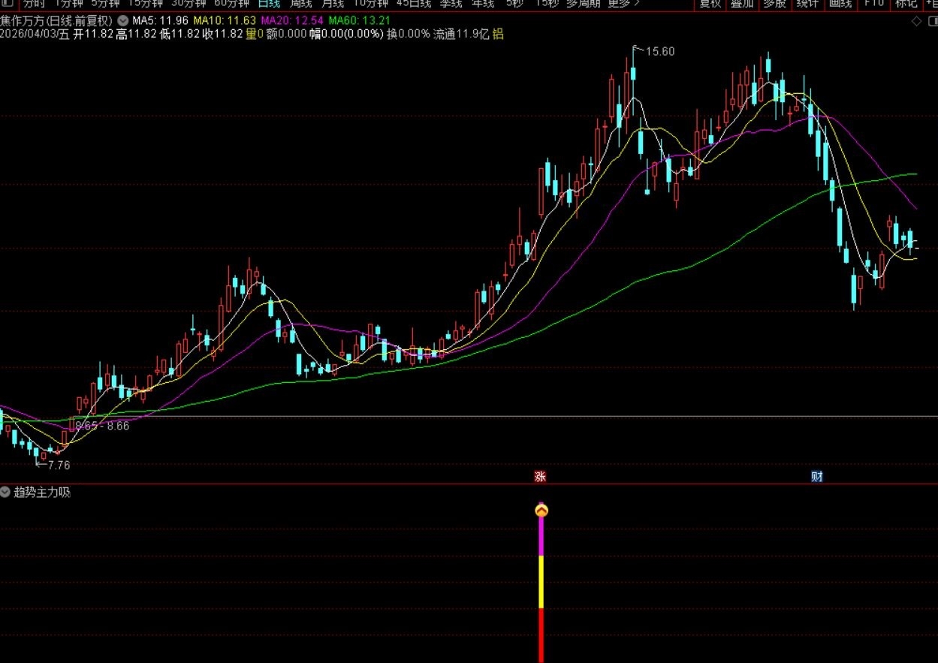This screenshot has width=938, height=663.
Task: Expand the main chart indicator dropdown arrow
Action: point(122,21)
